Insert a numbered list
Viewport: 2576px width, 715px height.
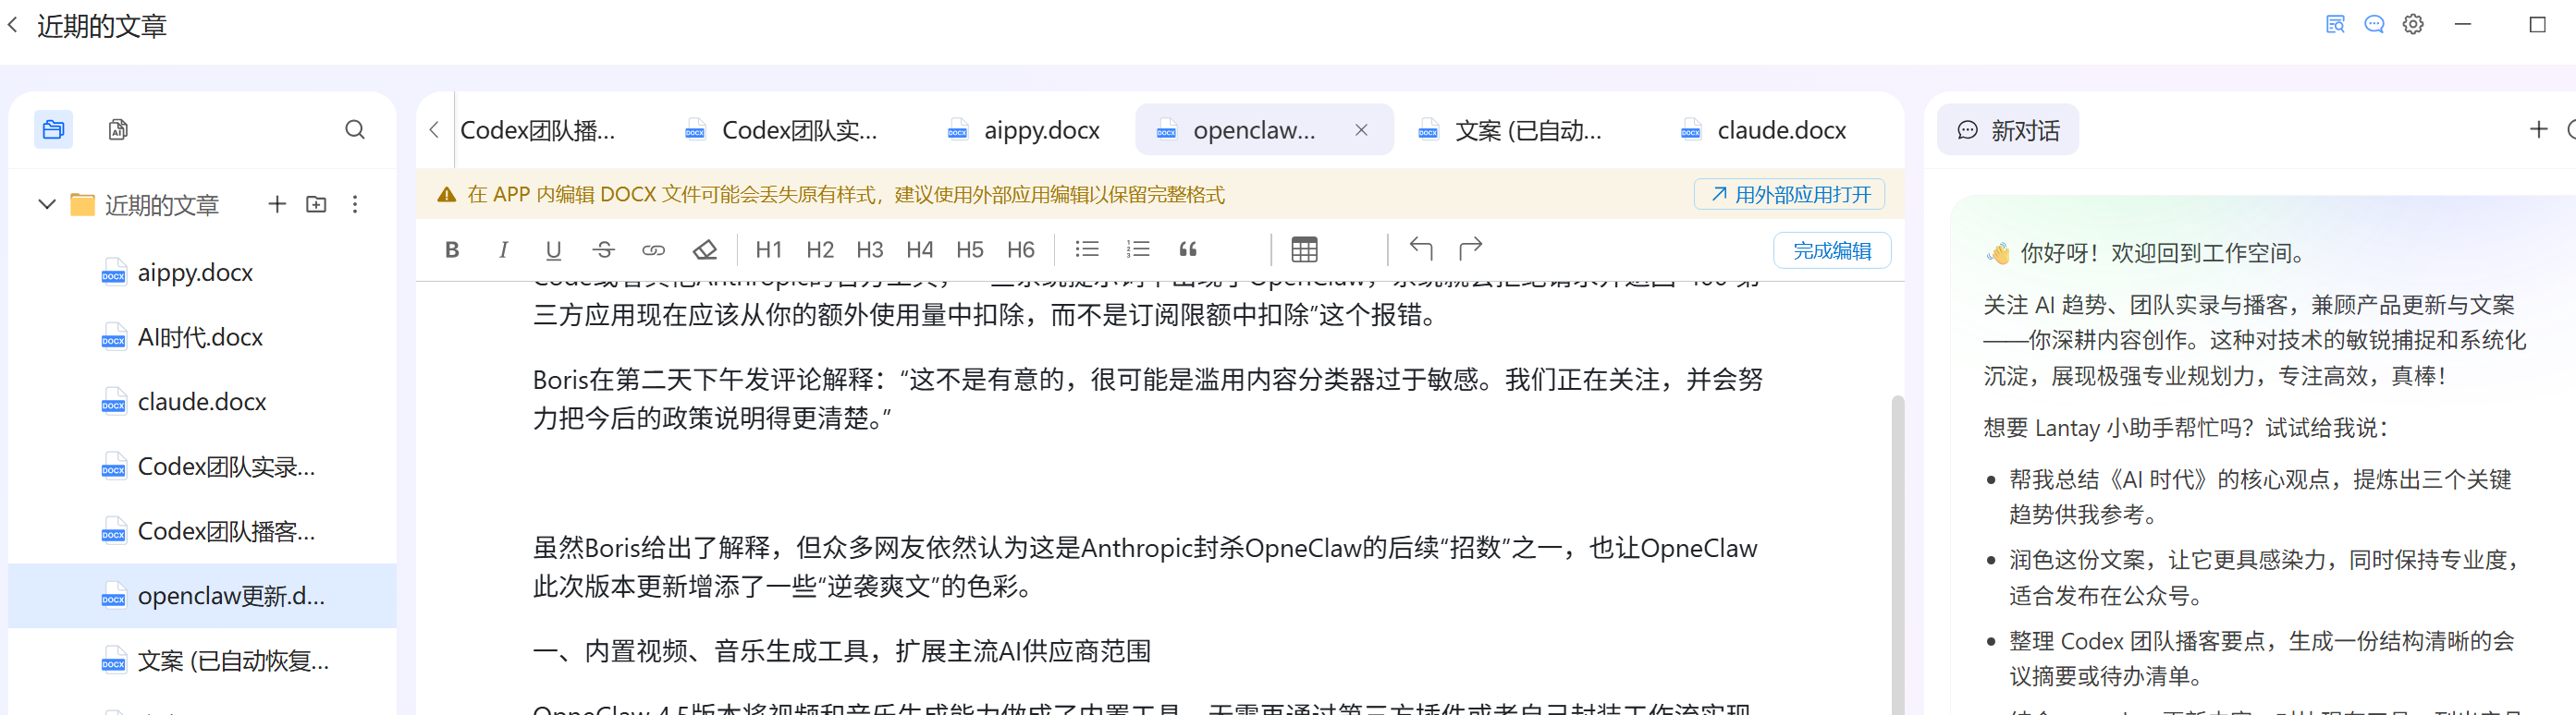click(1137, 249)
